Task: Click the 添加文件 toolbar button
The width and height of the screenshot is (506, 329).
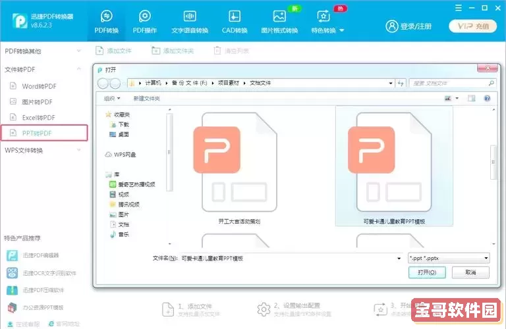Action: [x=113, y=51]
